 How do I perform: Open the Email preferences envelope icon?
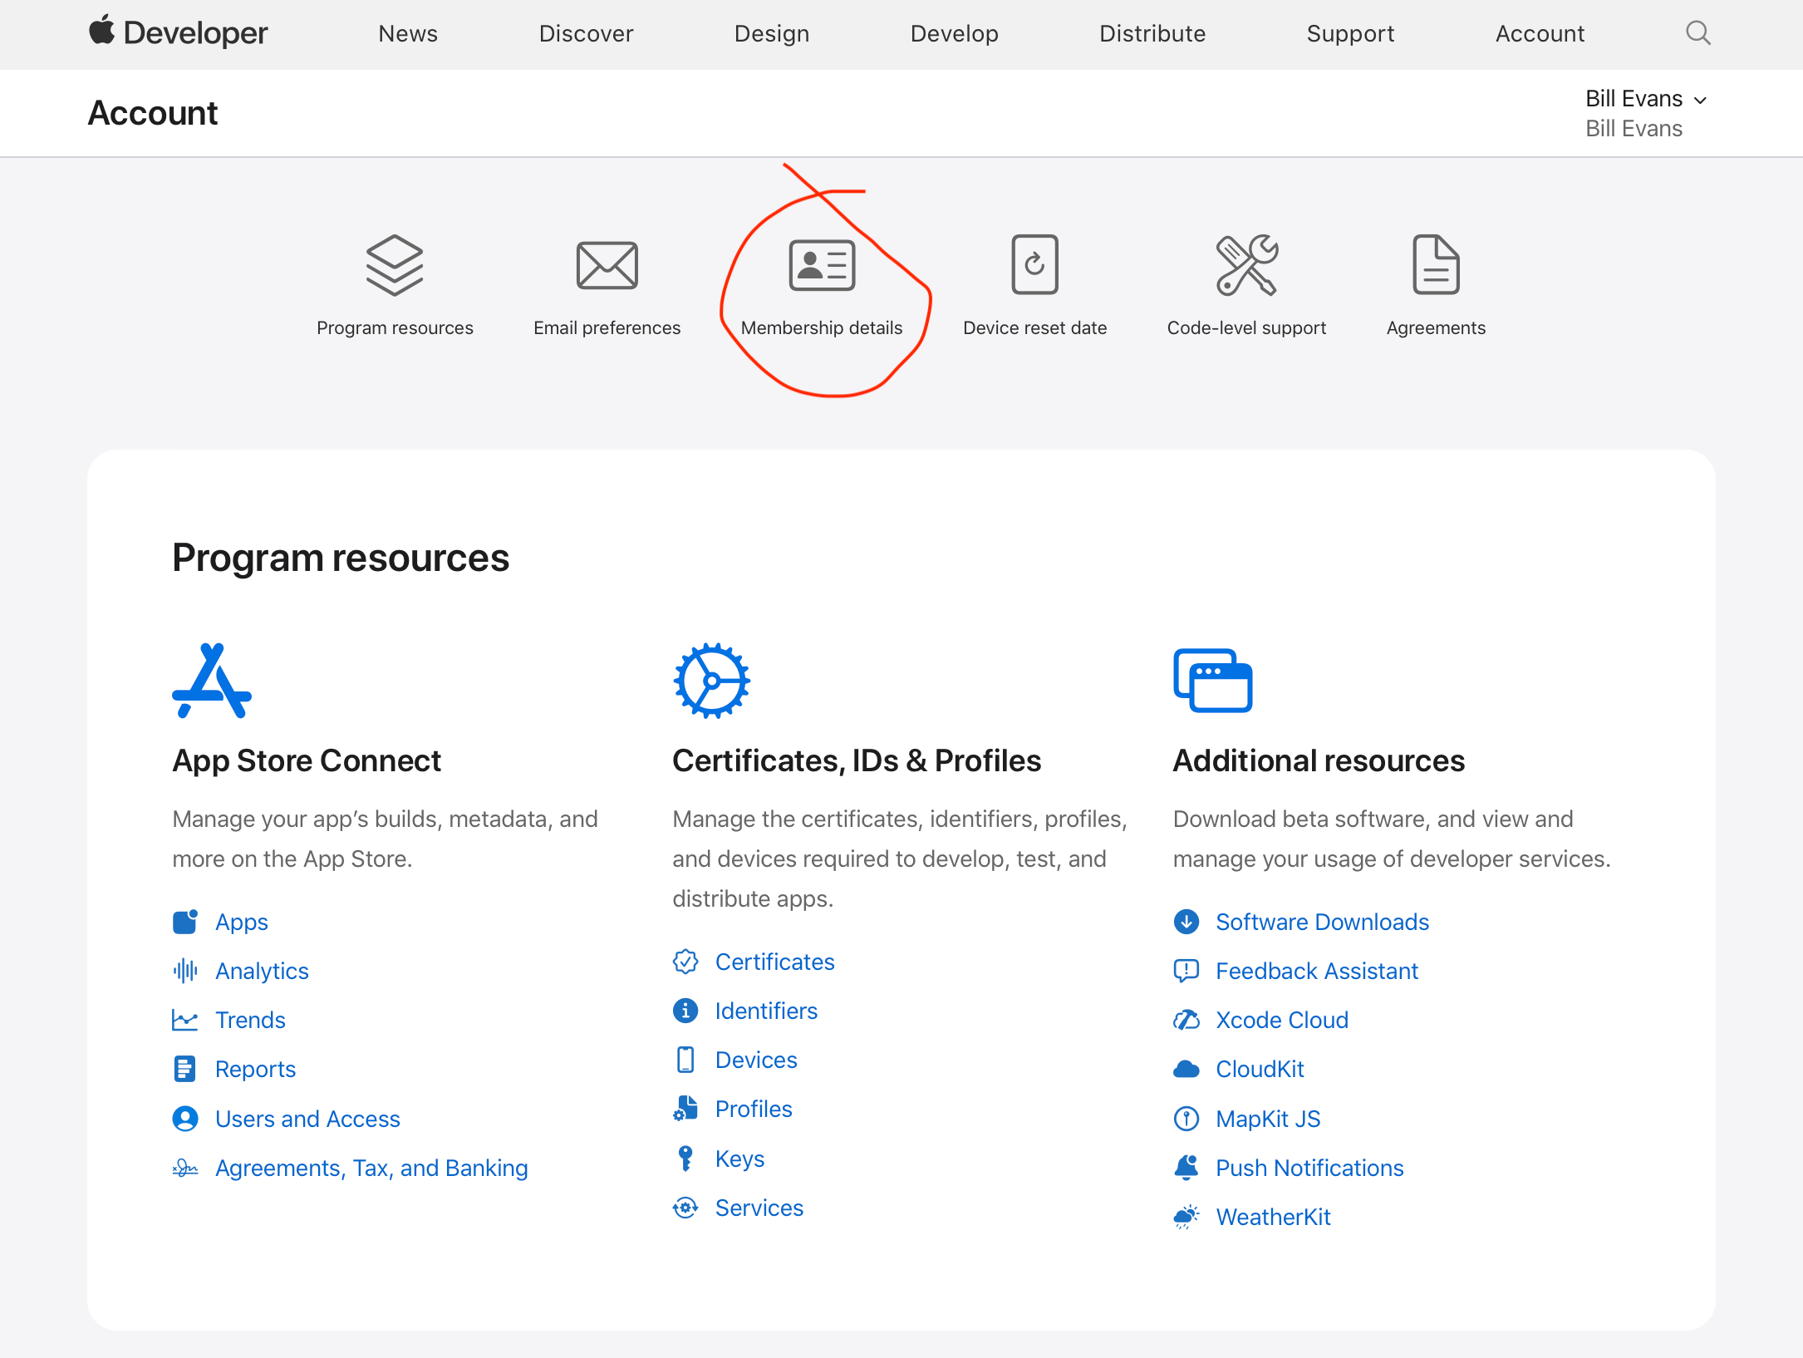click(607, 265)
